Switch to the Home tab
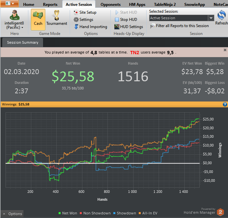 click(29, 5)
